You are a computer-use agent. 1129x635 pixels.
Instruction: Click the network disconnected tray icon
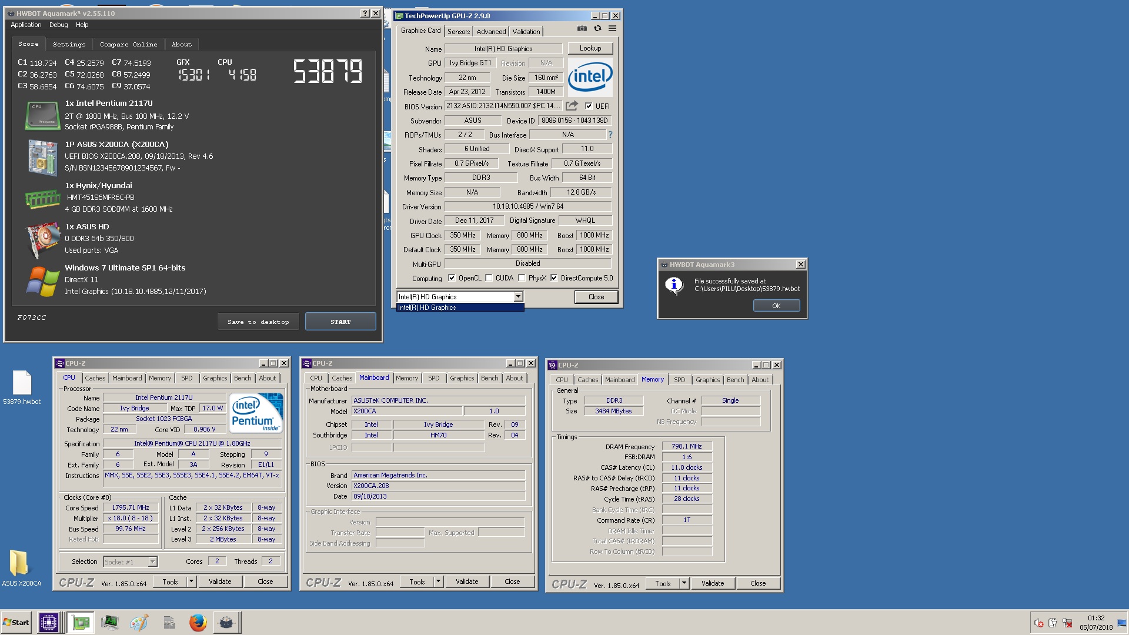click(1067, 623)
